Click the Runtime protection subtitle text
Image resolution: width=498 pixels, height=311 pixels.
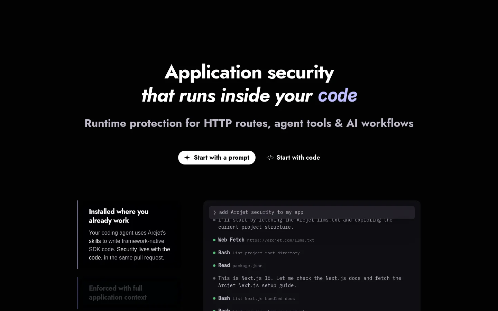(249, 123)
